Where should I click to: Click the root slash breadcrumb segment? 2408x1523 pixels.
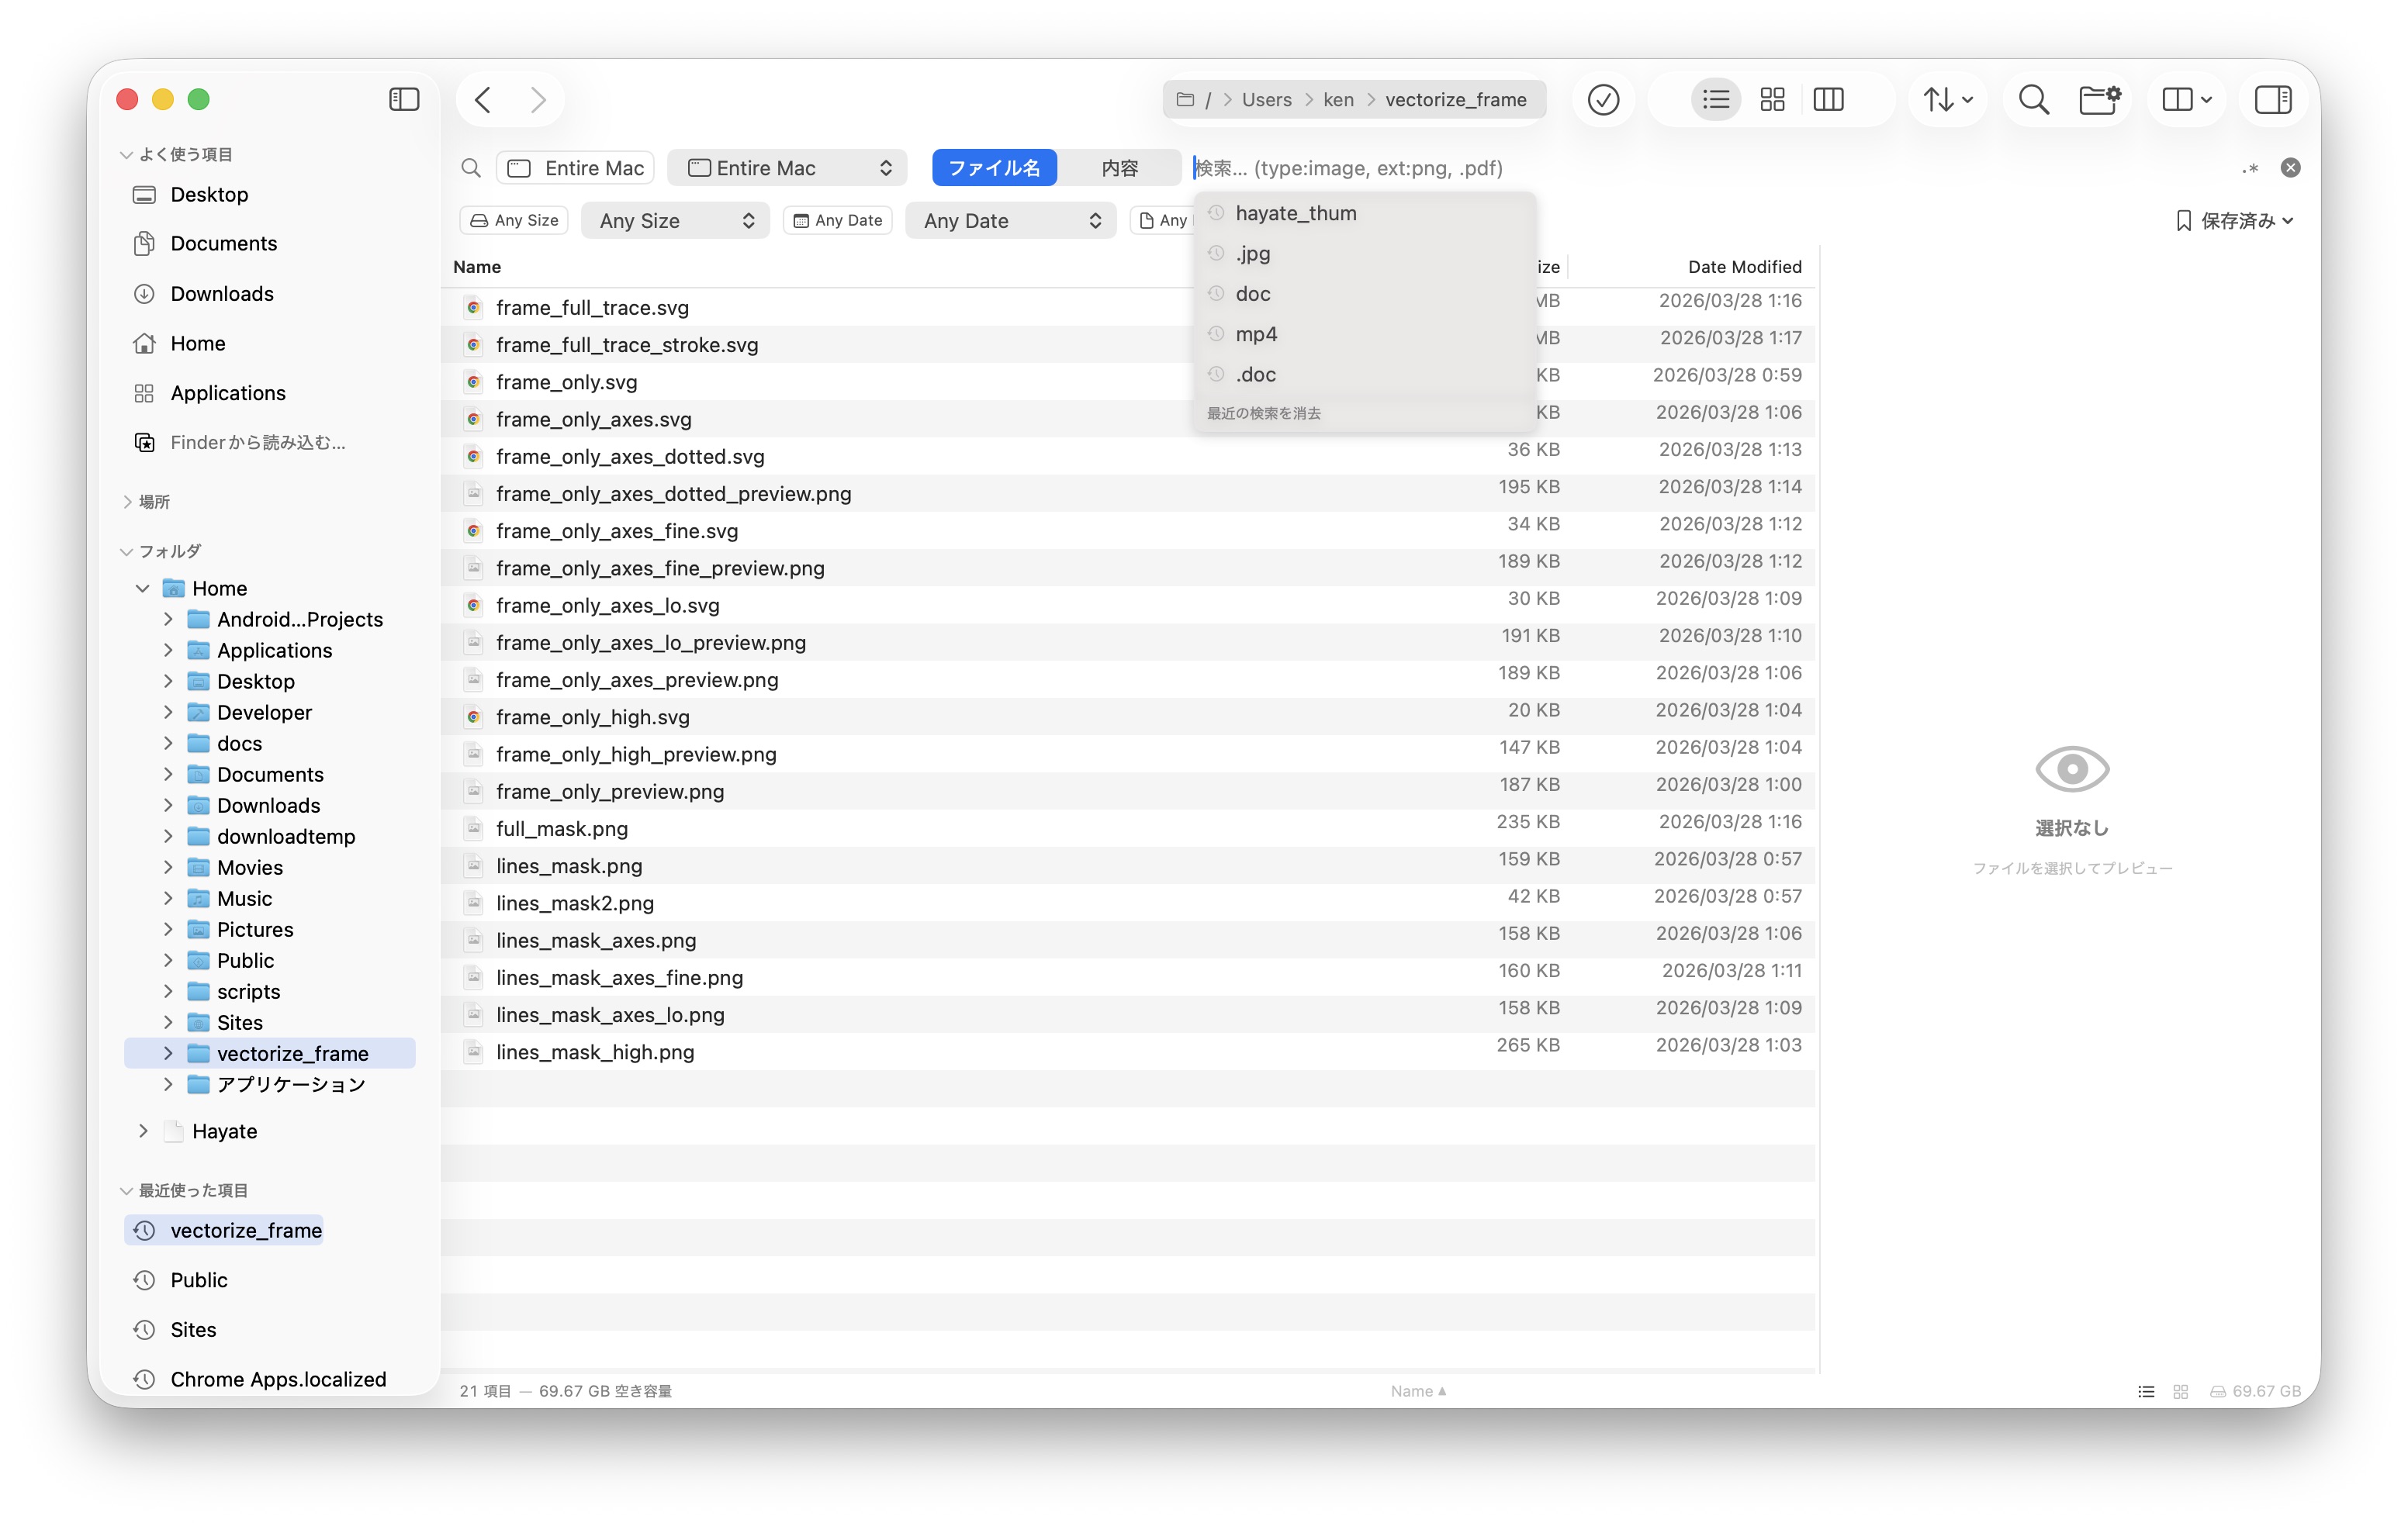click(1207, 99)
